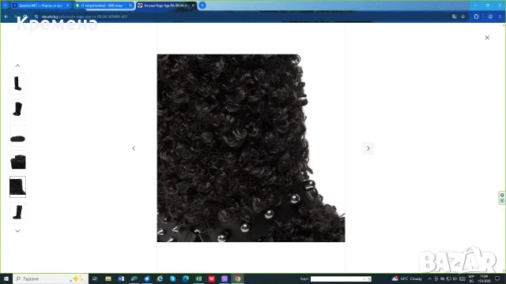Open the weather widget showing Cloudy
Screen dimensions: 506x284
click(407, 278)
